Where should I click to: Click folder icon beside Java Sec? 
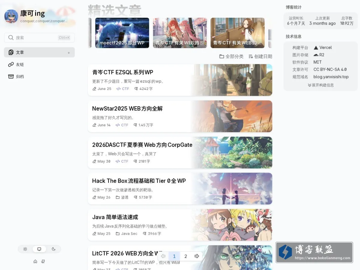118,234
